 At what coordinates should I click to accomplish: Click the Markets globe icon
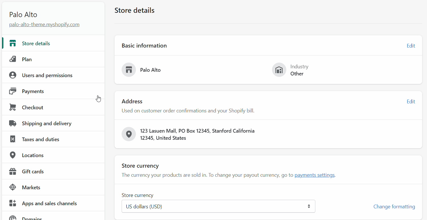click(13, 187)
